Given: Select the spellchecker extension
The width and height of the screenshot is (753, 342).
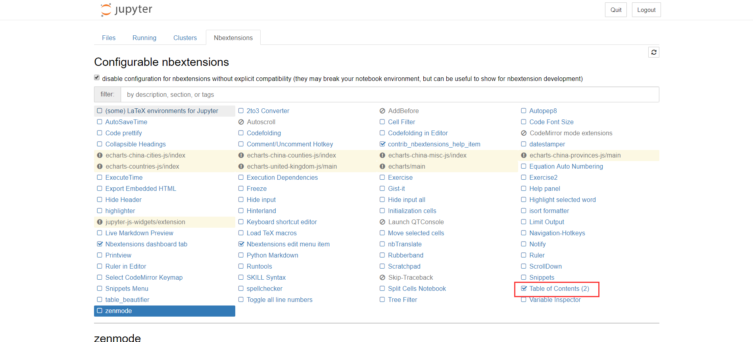Looking at the screenshot, I should tap(265, 289).
